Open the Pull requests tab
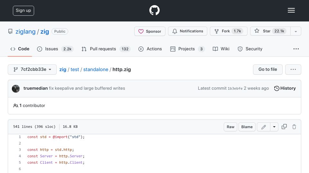Viewport: 309px width, 173px height. pyautogui.click(x=106, y=49)
